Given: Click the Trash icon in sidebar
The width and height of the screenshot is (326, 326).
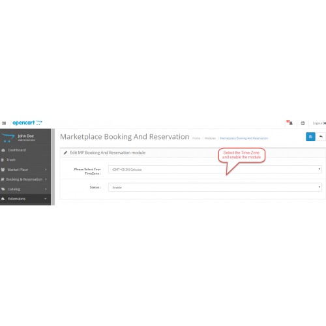Looking at the screenshot, I should (x=3, y=160).
